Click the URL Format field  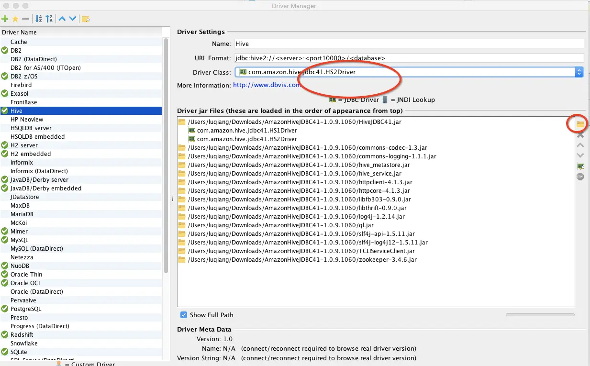[x=409, y=58]
